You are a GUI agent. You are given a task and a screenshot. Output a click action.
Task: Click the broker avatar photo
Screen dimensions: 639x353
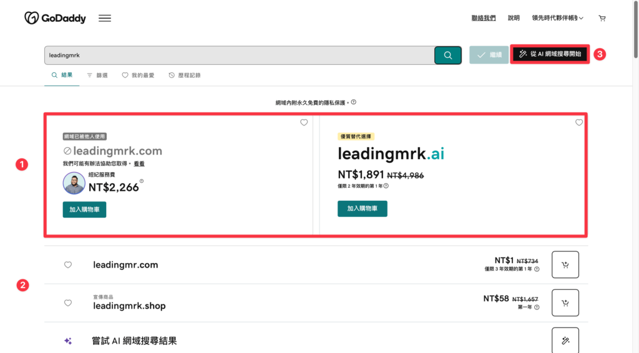click(x=74, y=183)
